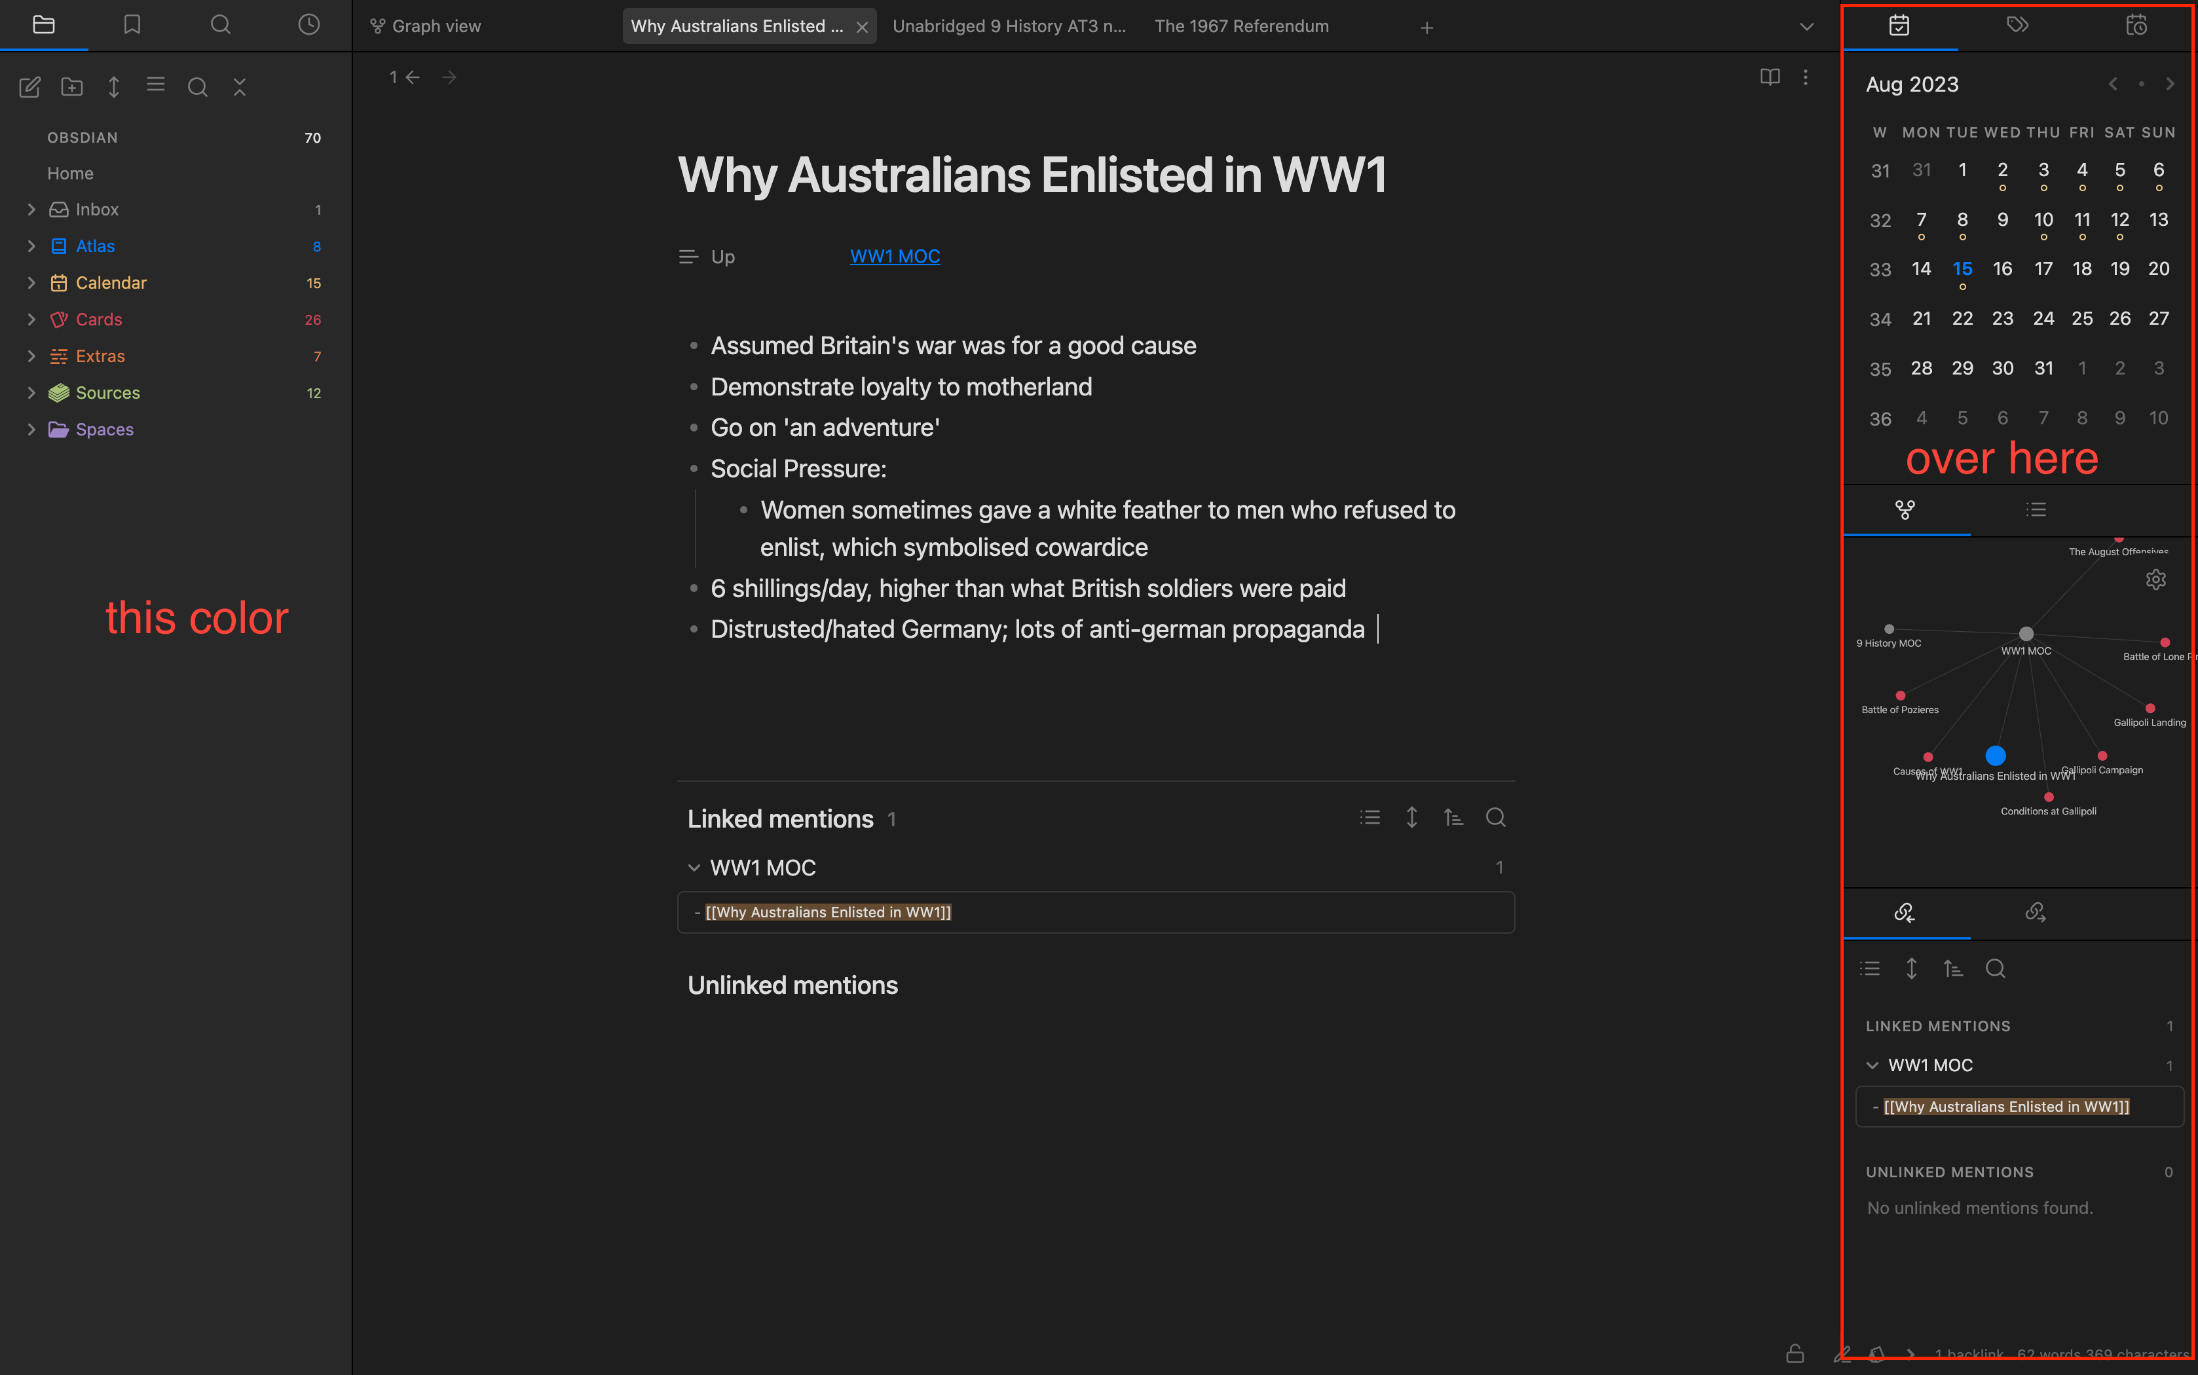Switch to Unabridged 9 History AT3 tab
This screenshot has width=2198, height=1375.
tap(1011, 26)
